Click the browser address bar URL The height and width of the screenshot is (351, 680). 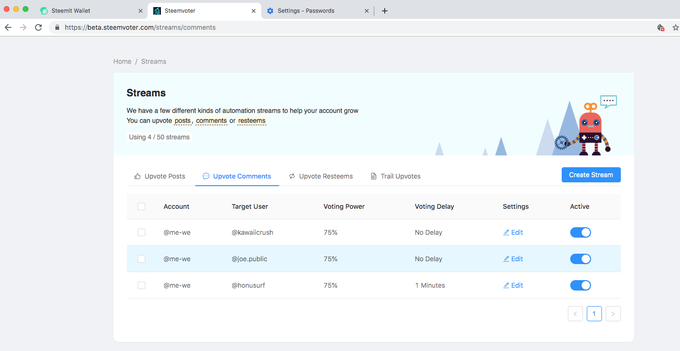pyautogui.click(x=140, y=27)
